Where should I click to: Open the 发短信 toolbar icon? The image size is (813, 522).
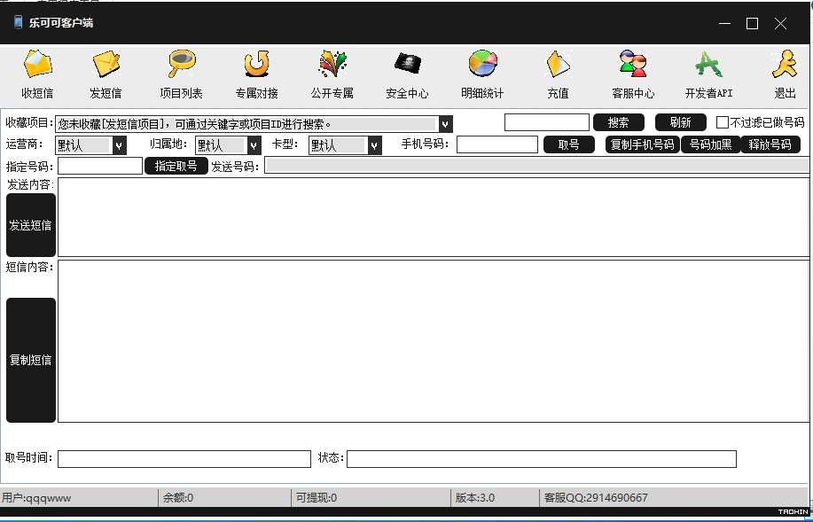(x=106, y=65)
